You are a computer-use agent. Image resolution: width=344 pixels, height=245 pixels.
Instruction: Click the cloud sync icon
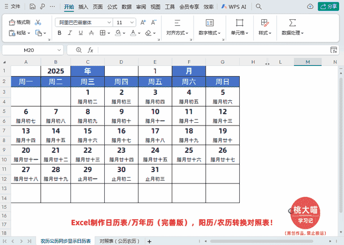310,6
